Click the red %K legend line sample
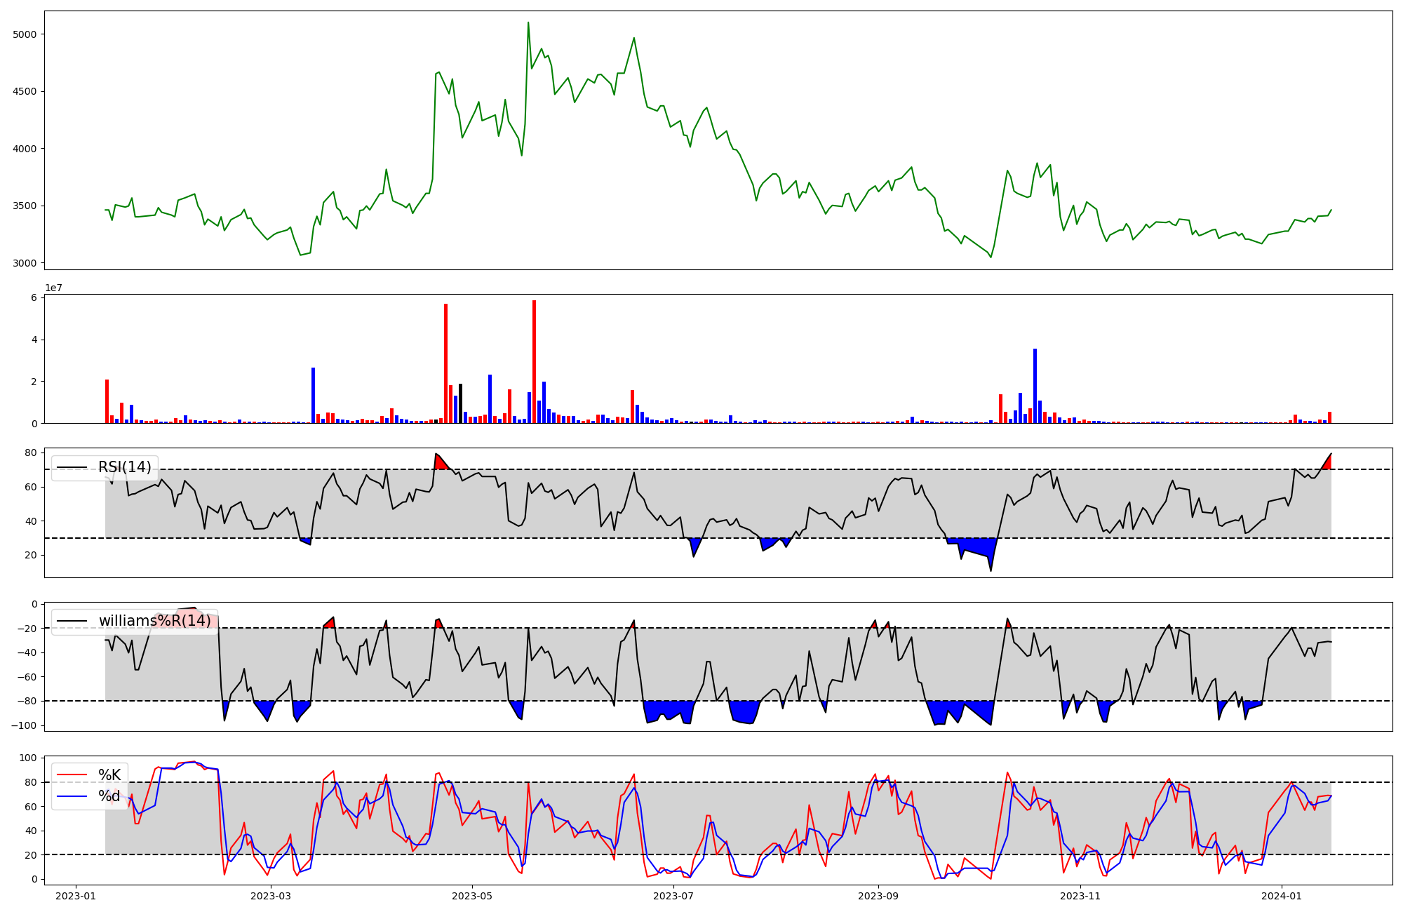Screen dimensions: 1403x912 tap(72, 775)
